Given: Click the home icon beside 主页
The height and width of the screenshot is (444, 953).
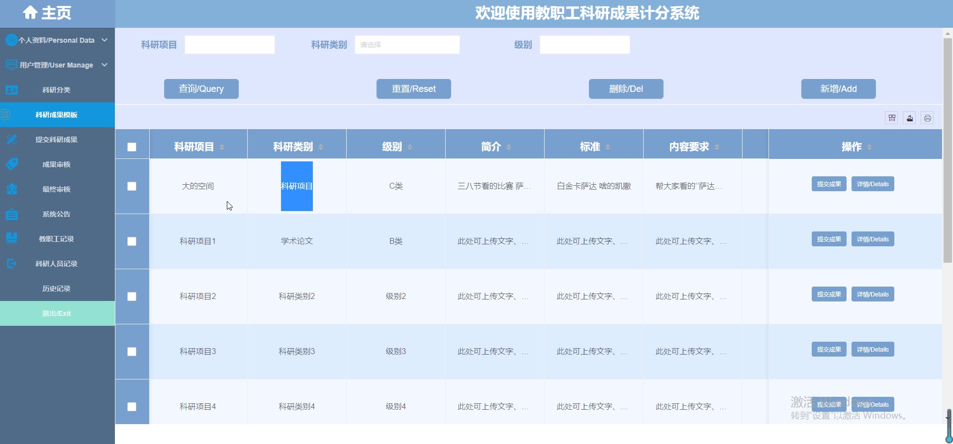Looking at the screenshot, I should pos(30,12).
